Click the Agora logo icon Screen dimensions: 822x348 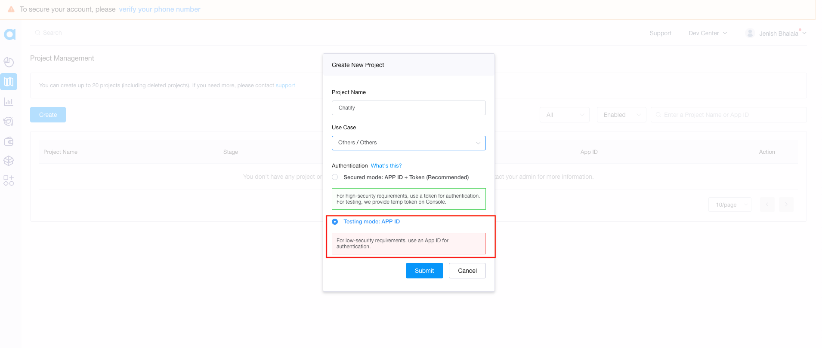click(9, 34)
